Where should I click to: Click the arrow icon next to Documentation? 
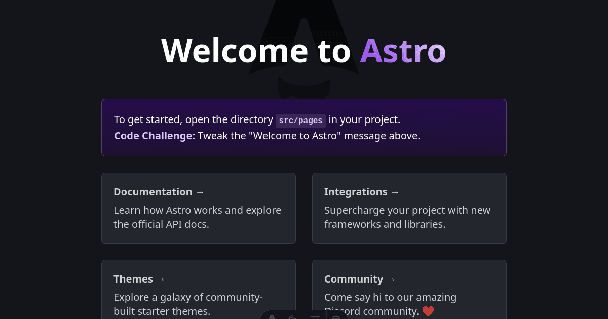click(201, 192)
